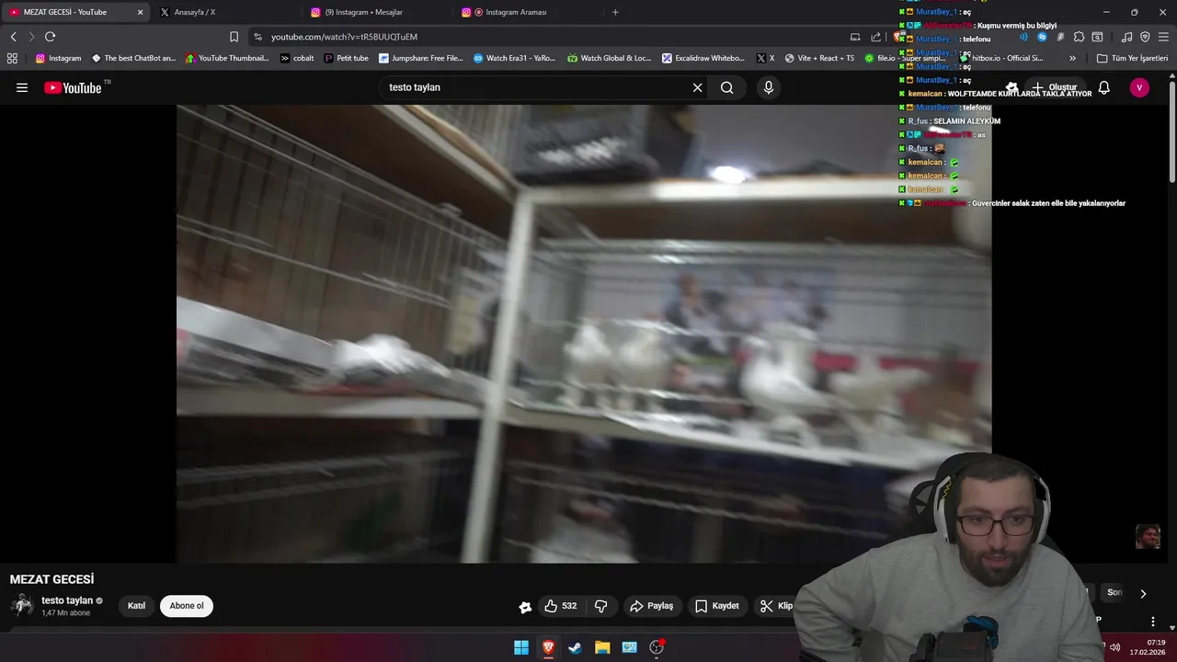The height and width of the screenshot is (662, 1177).
Task: Go forward with the browser forward arrow
Action: point(31,37)
